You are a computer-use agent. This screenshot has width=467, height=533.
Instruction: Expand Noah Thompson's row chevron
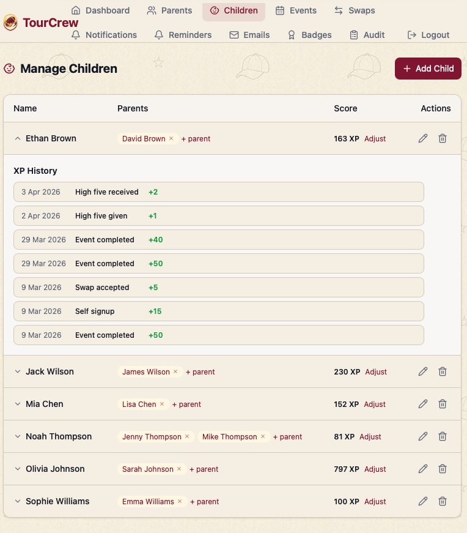(x=18, y=436)
